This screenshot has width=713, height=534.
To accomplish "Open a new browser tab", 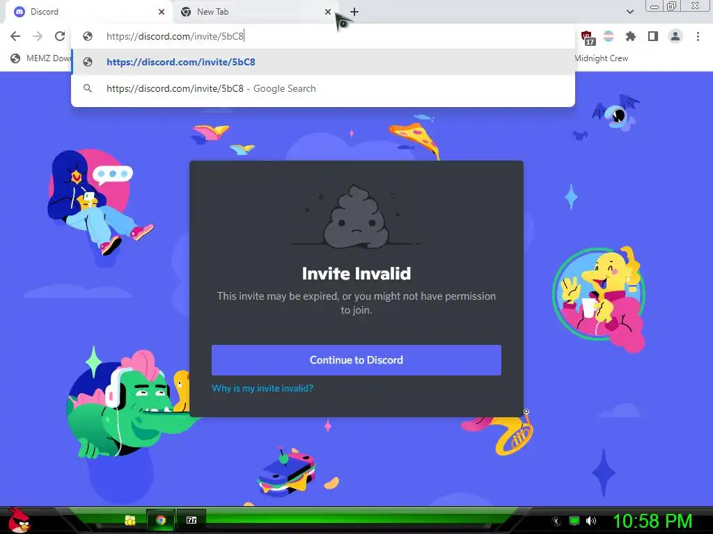I will click(354, 12).
